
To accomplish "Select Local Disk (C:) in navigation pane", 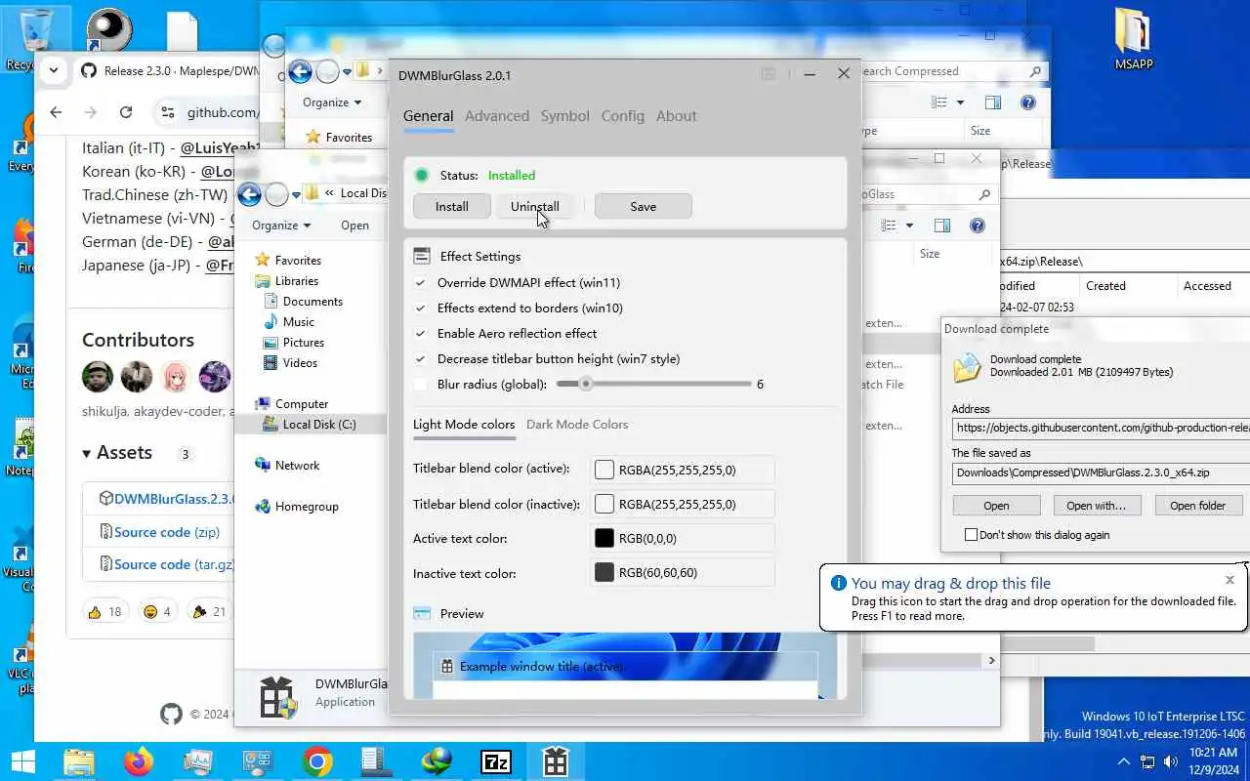I will [x=319, y=425].
